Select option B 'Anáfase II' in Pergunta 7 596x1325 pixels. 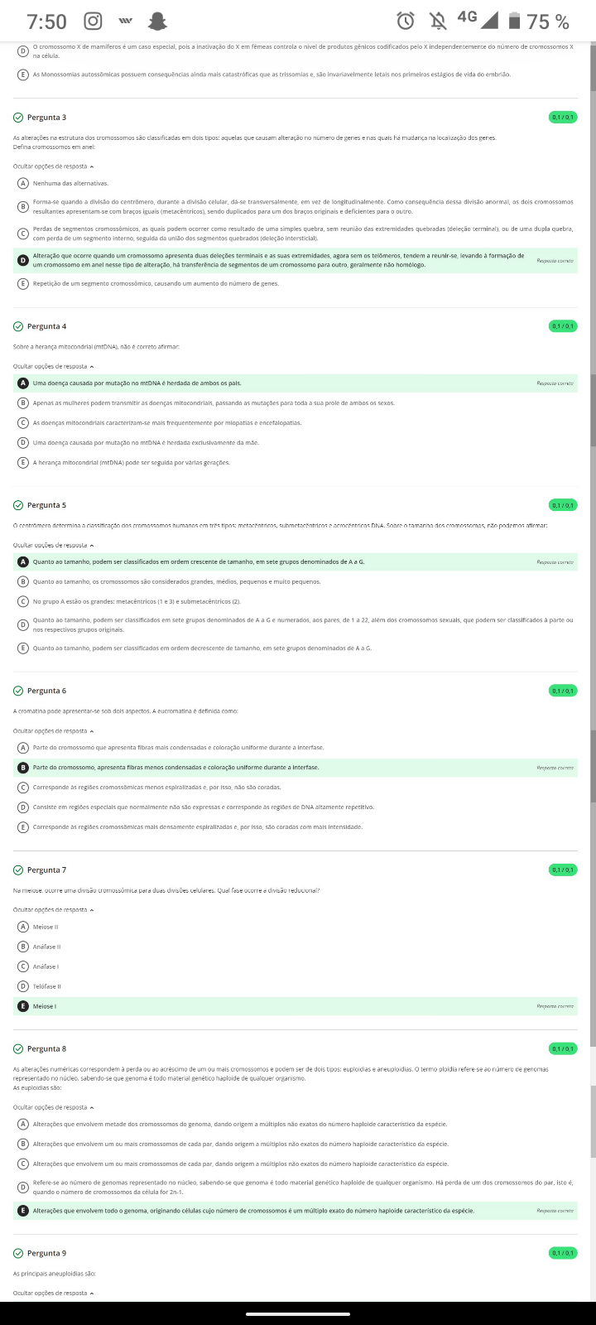click(23, 947)
